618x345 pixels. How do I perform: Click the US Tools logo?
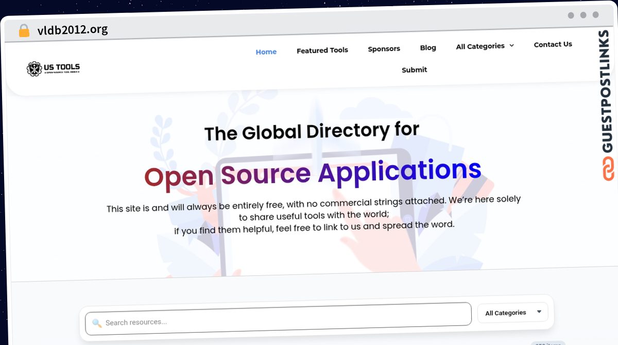pyautogui.click(x=53, y=68)
